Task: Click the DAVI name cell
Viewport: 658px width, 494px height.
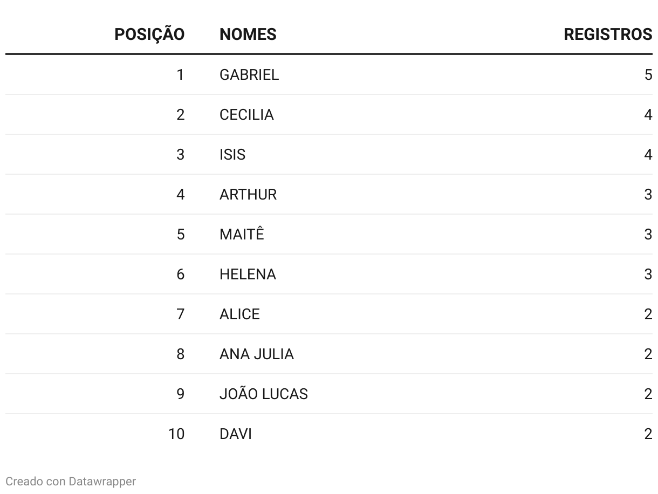Action: point(236,434)
